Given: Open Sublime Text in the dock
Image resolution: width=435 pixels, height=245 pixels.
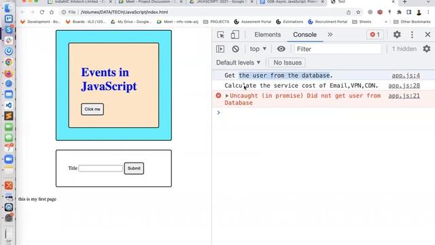Looking at the screenshot, I should 9,116.
